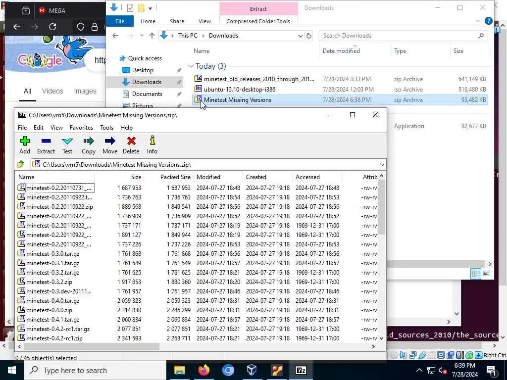Open the Favorites menu in 7-Zip
The width and height of the screenshot is (507, 380).
coord(82,128)
